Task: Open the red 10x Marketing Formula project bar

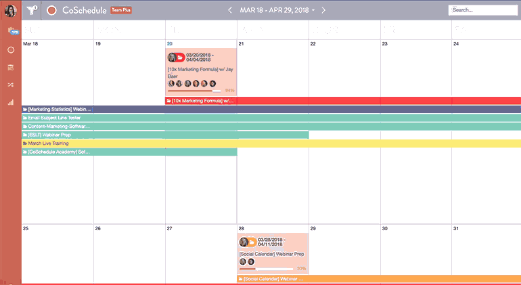Action: (x=343, y=100)
